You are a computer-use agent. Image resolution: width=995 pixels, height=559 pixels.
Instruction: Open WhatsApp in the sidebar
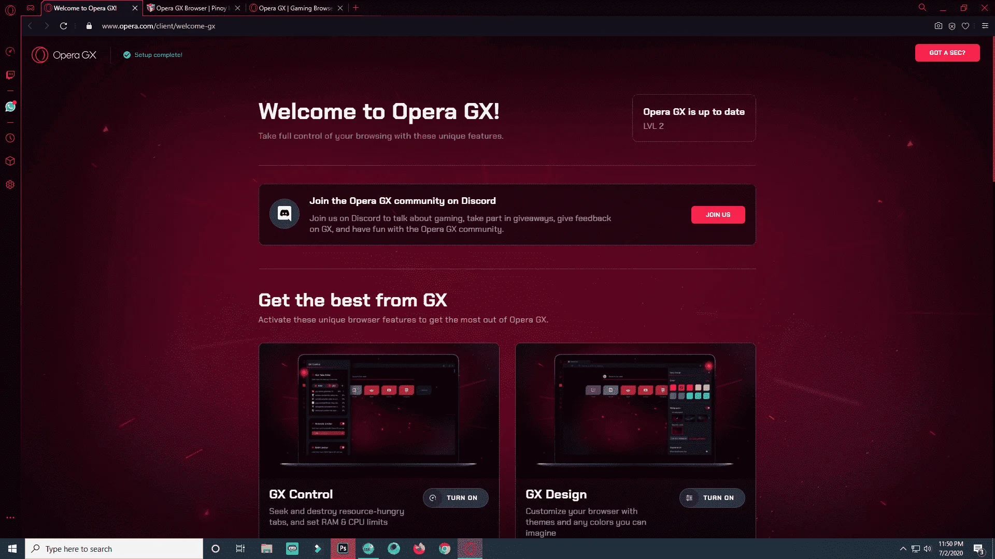coord(10,107)
